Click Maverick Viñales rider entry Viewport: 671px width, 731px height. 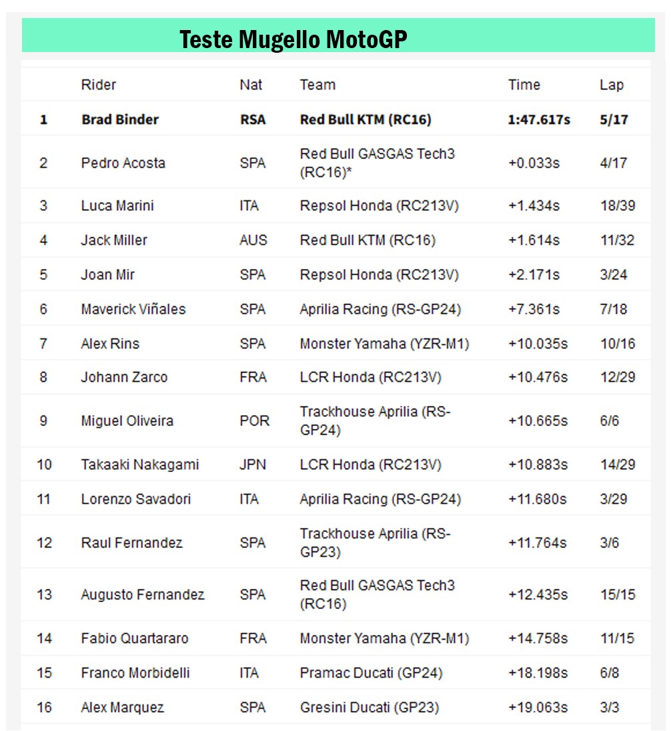click(x=133, y=309)
